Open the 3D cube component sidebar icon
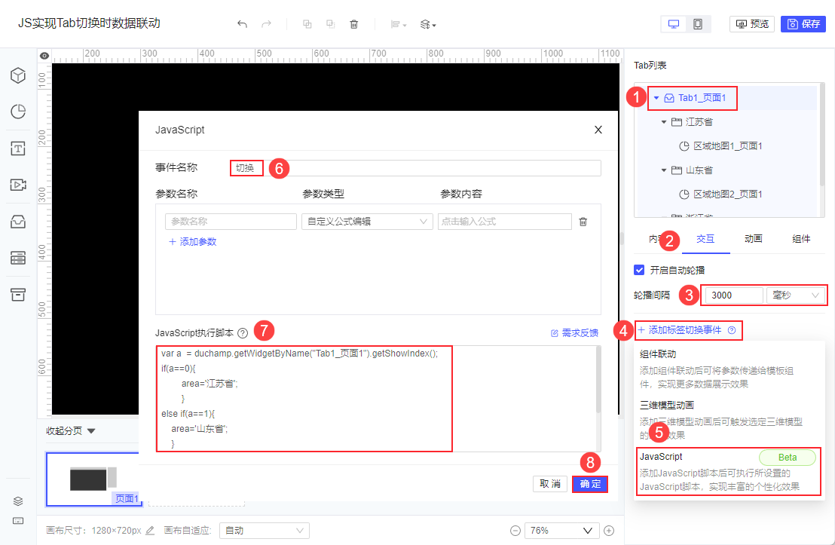Image resolution: width=835 pixels, height=545 pixels. point(18,75)
